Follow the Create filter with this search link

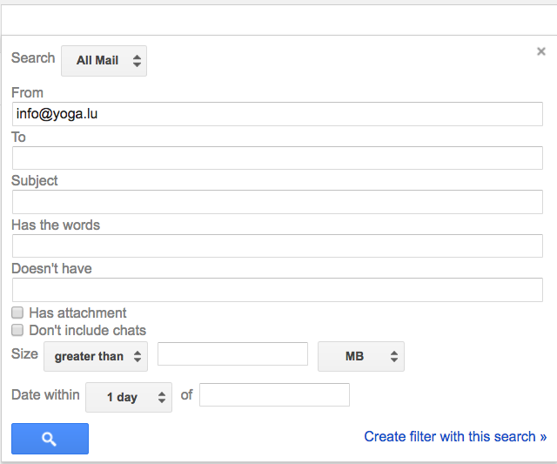pyautogui.click(x=455, y=437)
